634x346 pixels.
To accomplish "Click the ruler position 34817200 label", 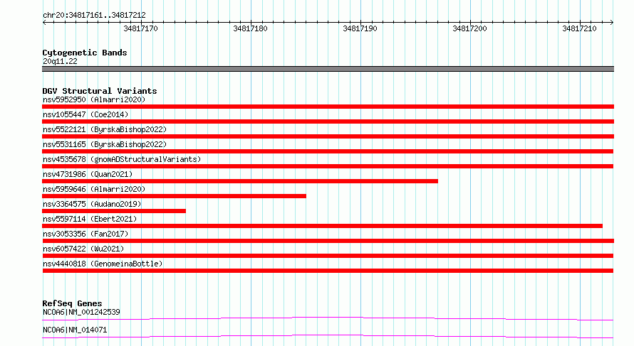I will (469, 28).
